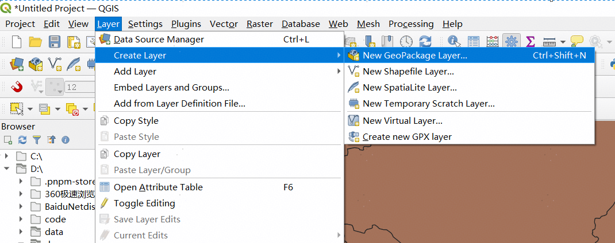Click the Refresh icon in Browser panel
Viewport: 615px width, 243px height.
click(x=22, y=139)
